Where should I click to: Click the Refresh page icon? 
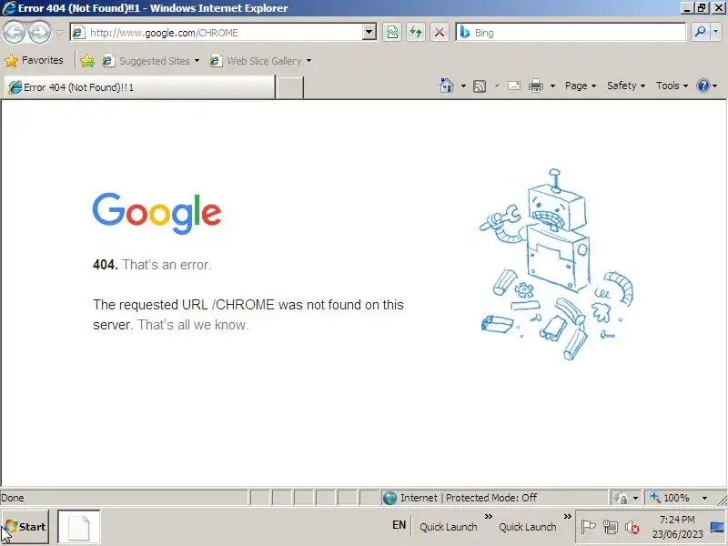[416, 33]
